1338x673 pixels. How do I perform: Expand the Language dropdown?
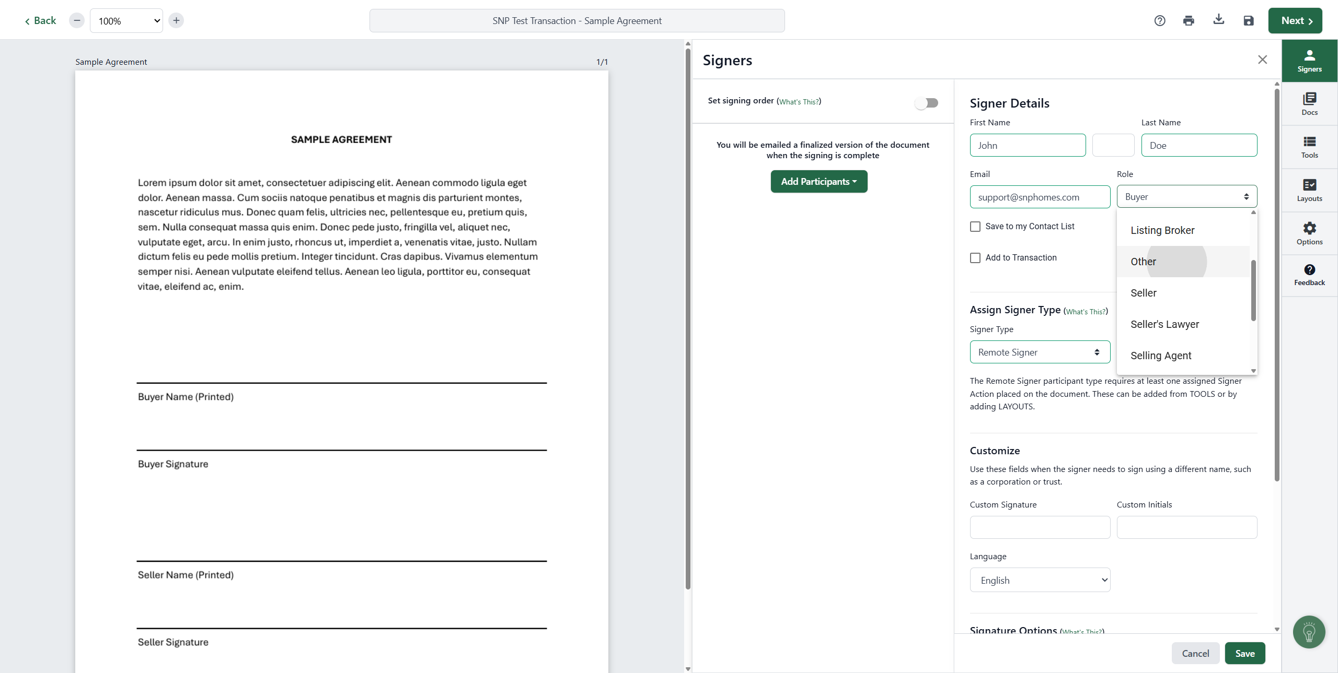tap(1039, 580)
